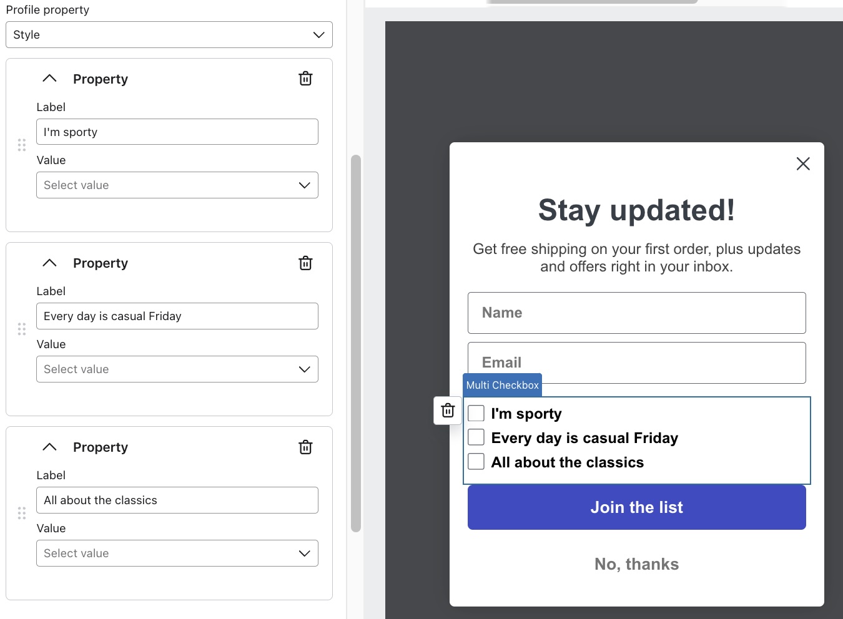Collapse the first Property card with its chevron
The width and height of the screenshot is (843, 619).
(49, 78)
